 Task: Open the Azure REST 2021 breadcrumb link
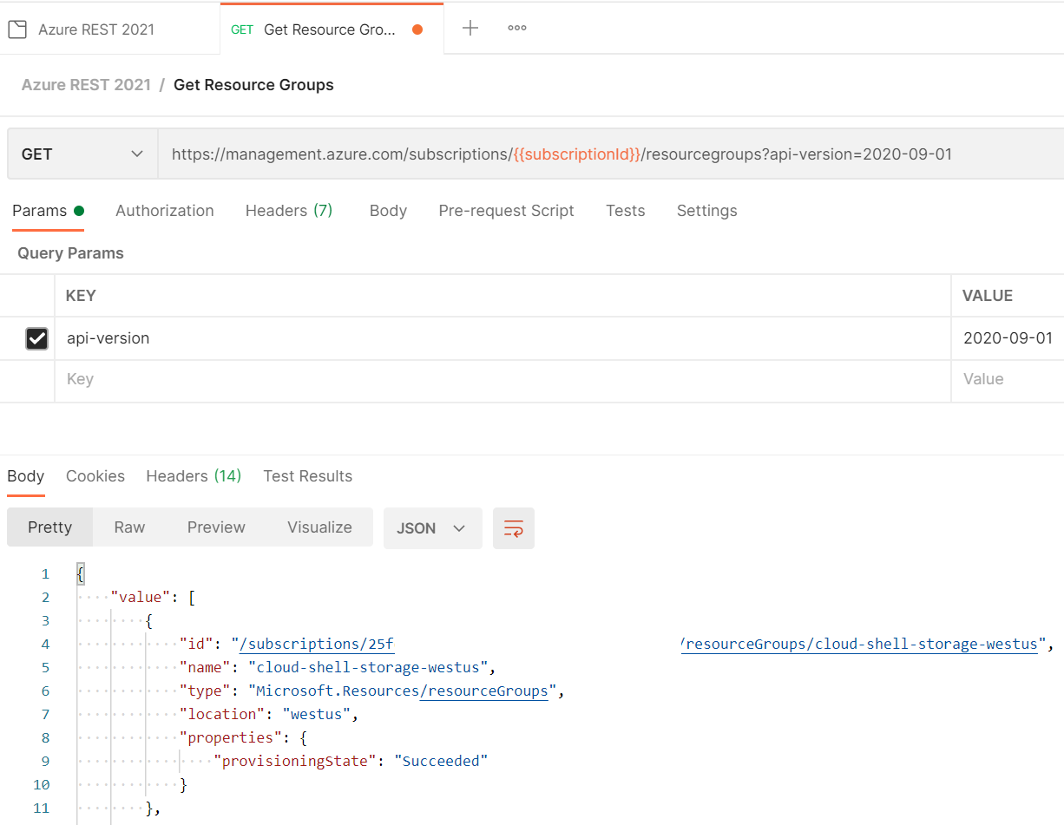click(x=86, y=84)
